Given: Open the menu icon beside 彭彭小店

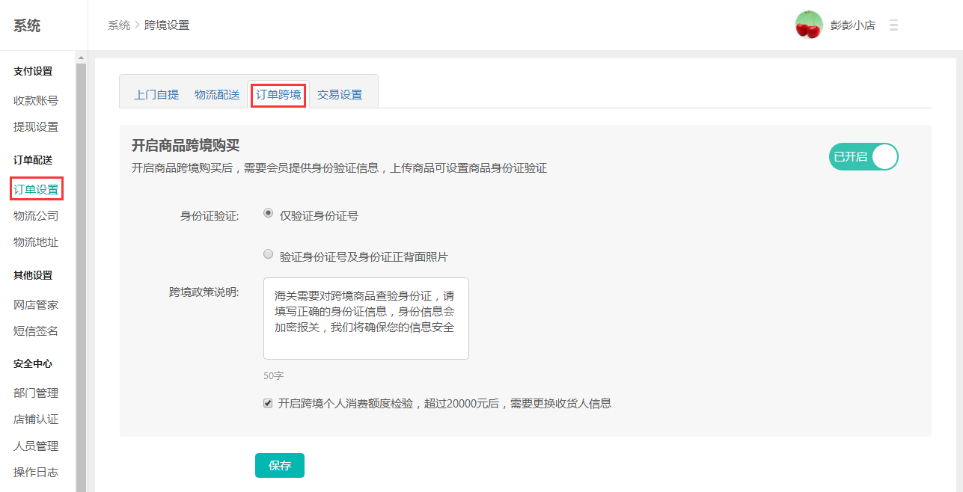Looking at the screenshot, I should coord(893,25).
